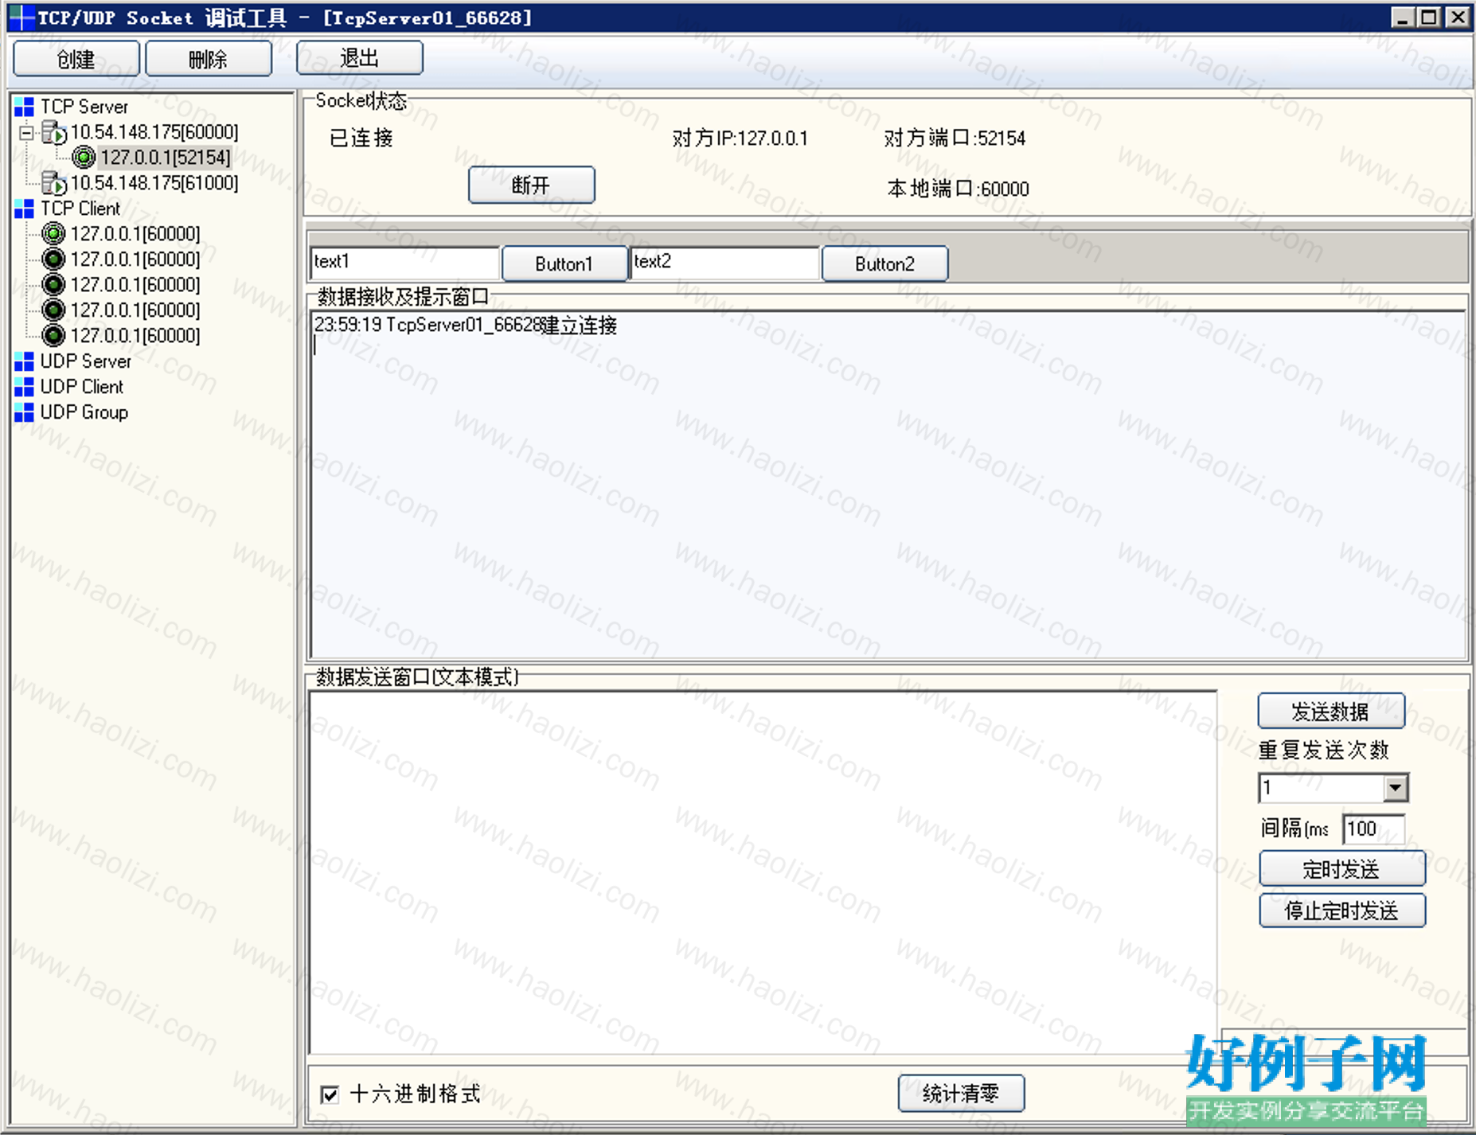Click the UDP Client category icon
This screenshot has height=1135, width=1476.
(24, 387)
